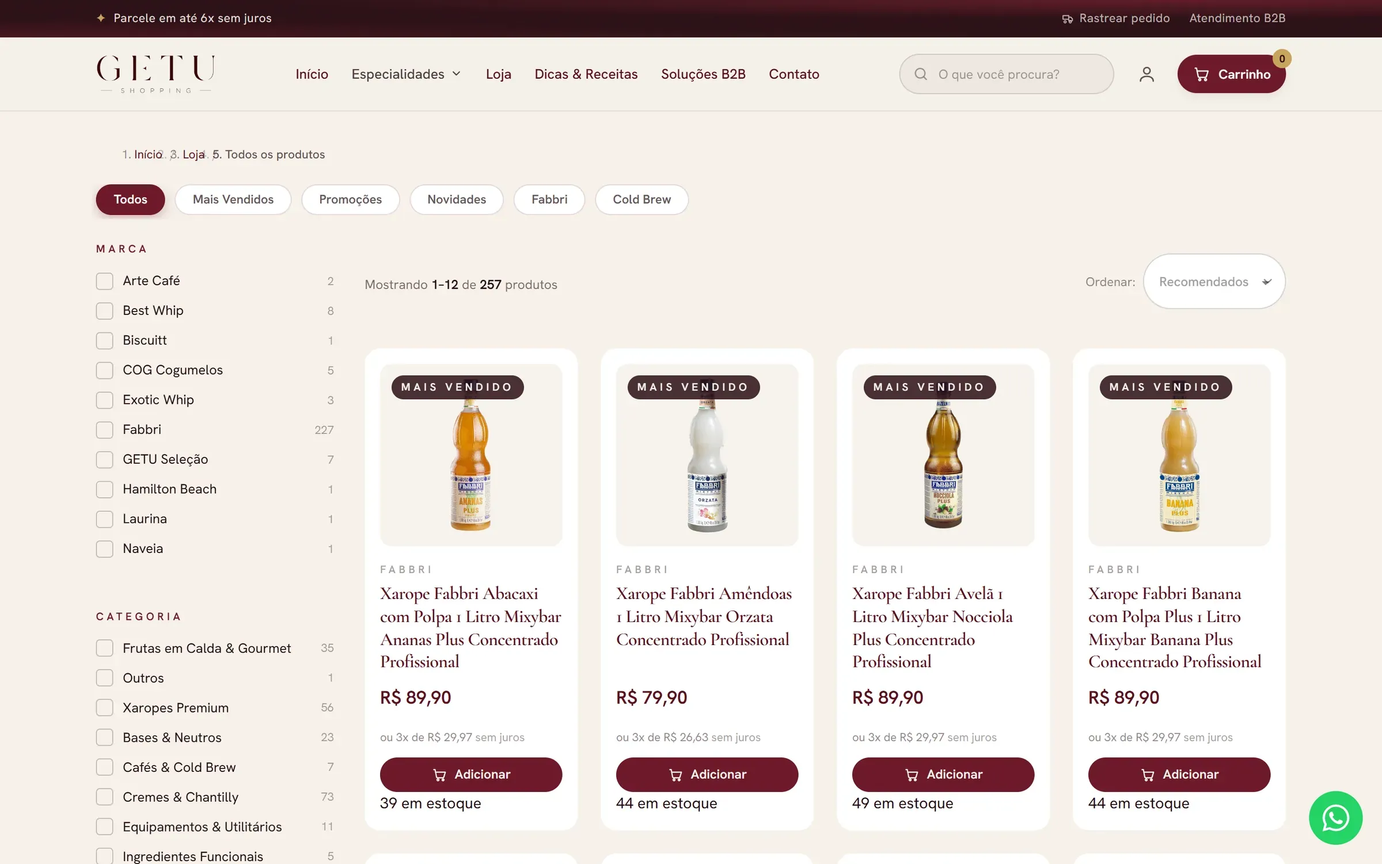Screen dimensions: 1382x864
Task: Select the Mais Vendidos filter pill
Action: coord(233,199)
